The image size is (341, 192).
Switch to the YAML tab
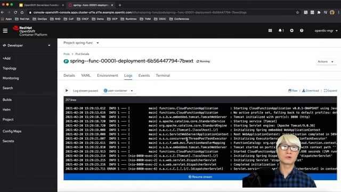click(x=86, y=76)
